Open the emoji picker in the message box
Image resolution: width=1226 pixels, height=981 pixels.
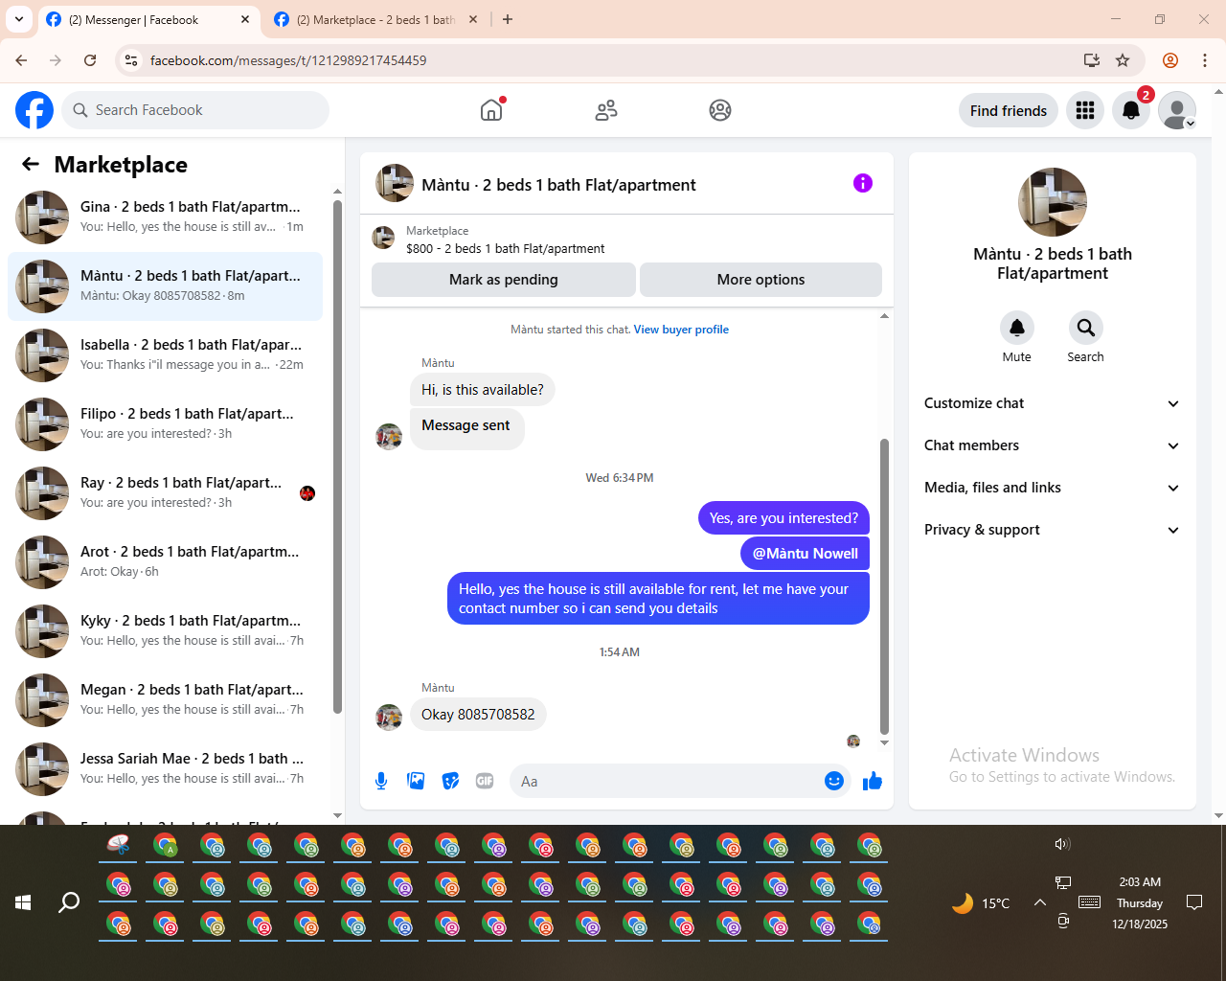(834, 781)
